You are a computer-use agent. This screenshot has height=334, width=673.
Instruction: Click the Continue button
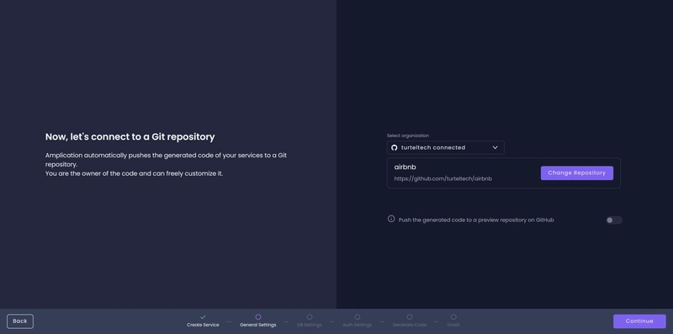pyautogui.click(x=639, y=321)
